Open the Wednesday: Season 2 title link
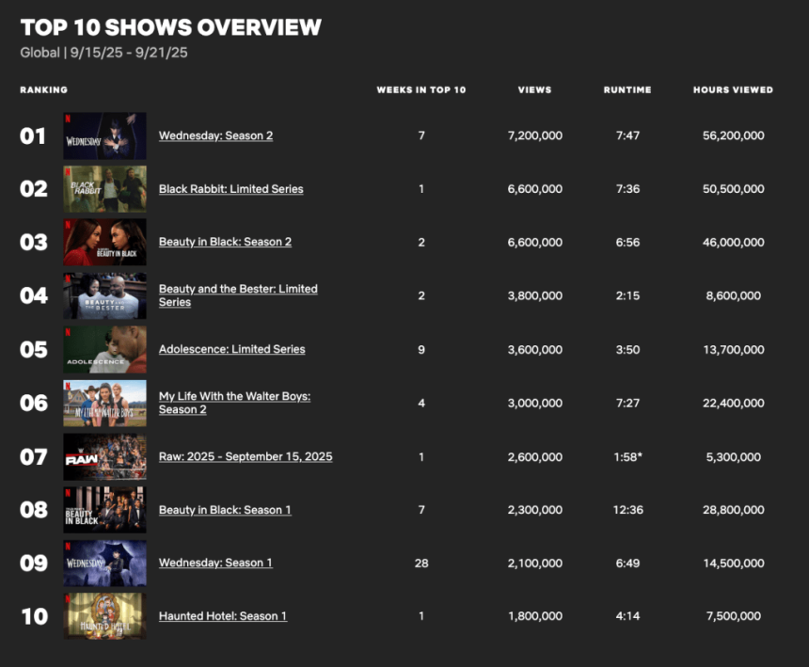809x667 pixels. (x=215, y=135)
